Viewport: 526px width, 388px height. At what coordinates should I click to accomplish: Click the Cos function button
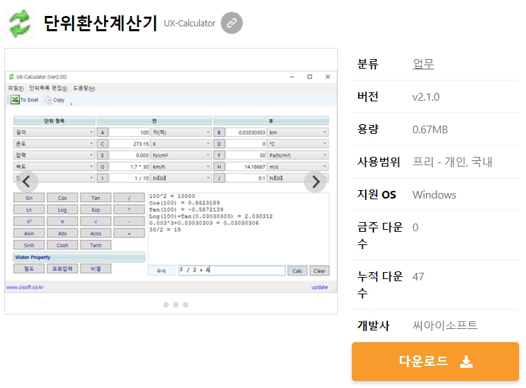click(62, 198)
